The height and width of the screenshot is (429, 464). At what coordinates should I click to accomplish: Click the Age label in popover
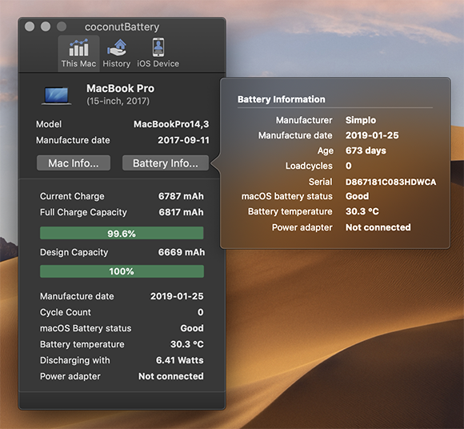326,150
